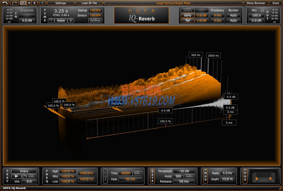The height and width of the screenshot is (191, 283).
Task: Open help with the question mark
Action: click(x=42, y=3)
